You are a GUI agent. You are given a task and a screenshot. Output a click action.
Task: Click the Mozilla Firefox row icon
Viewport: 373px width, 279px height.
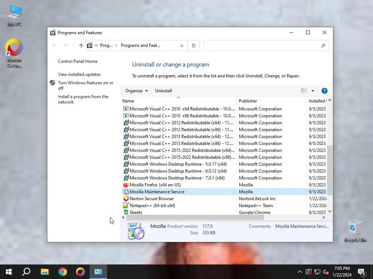[126, 185]
